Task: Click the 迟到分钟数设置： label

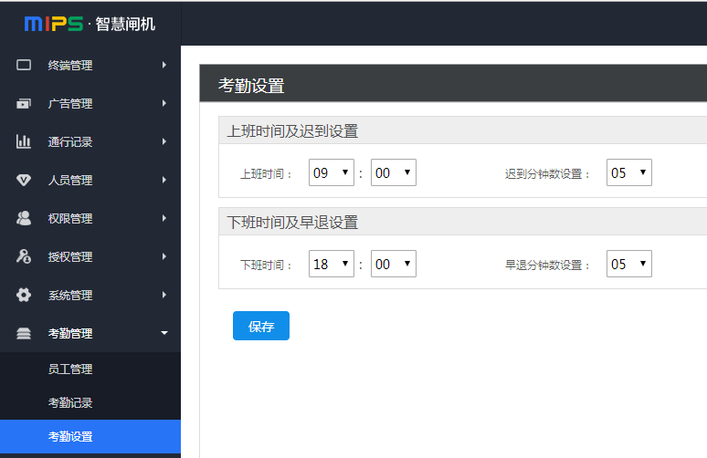Action: 547,174
